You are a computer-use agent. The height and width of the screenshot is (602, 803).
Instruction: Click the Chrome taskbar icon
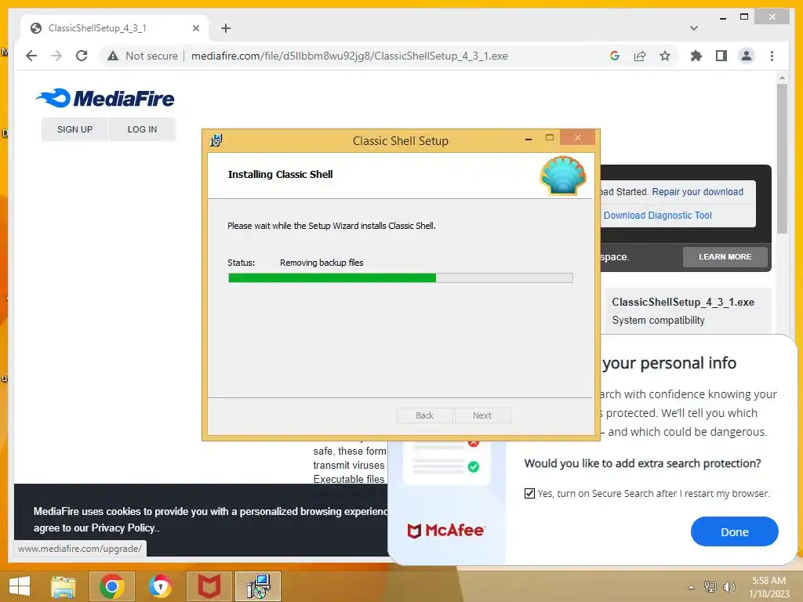tap(112, 586)
